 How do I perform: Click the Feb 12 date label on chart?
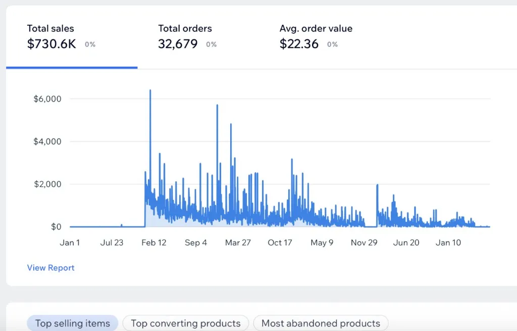click(153, 243)
